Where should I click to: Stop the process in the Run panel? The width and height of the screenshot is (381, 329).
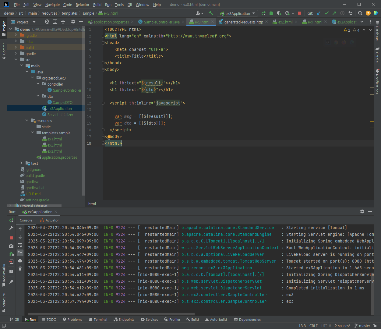(x=11, y=238)
